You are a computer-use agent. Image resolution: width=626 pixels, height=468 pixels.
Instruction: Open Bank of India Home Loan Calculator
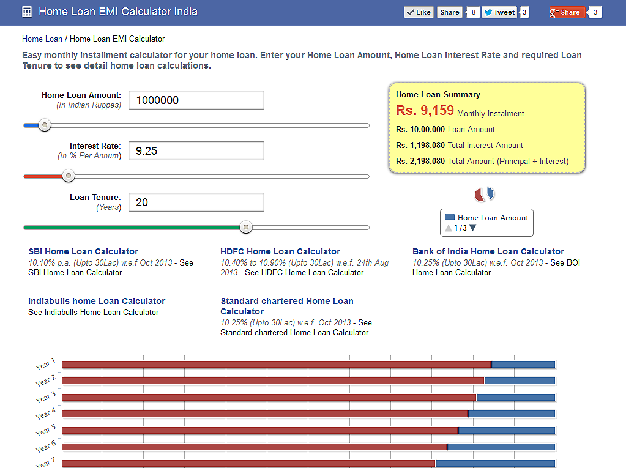coord(488,251)
